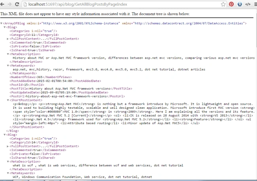The image size is (257, 181).
Task: Click the closing /MetaKeywords tag of first Blog
Action: [x=23, y=73]
